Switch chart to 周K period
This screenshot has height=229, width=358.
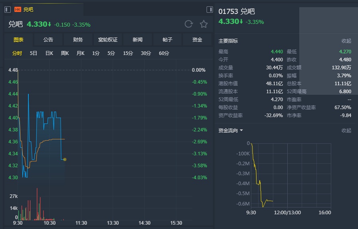pyautogui.click(x=65, y=53)
